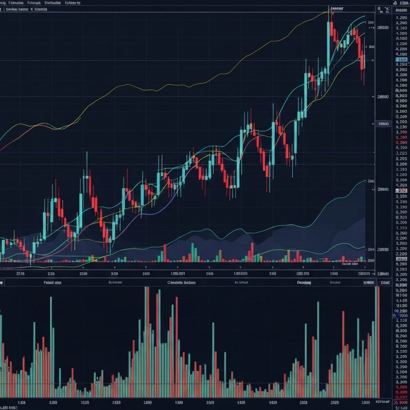
Task: Click the highlighted blue price label on the right column
Action: 401,60
